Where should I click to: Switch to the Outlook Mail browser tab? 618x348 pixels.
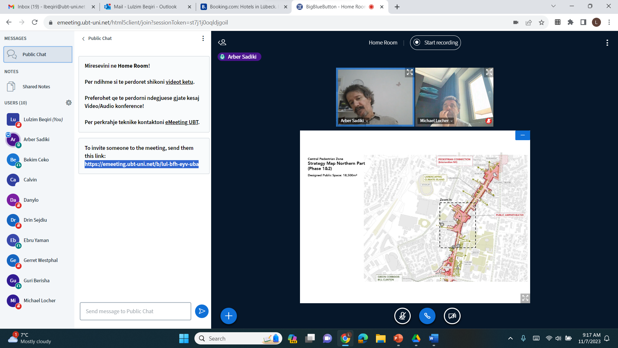(145, 7)
